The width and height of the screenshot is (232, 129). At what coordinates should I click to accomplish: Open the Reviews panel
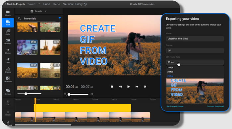pos(8,92)
